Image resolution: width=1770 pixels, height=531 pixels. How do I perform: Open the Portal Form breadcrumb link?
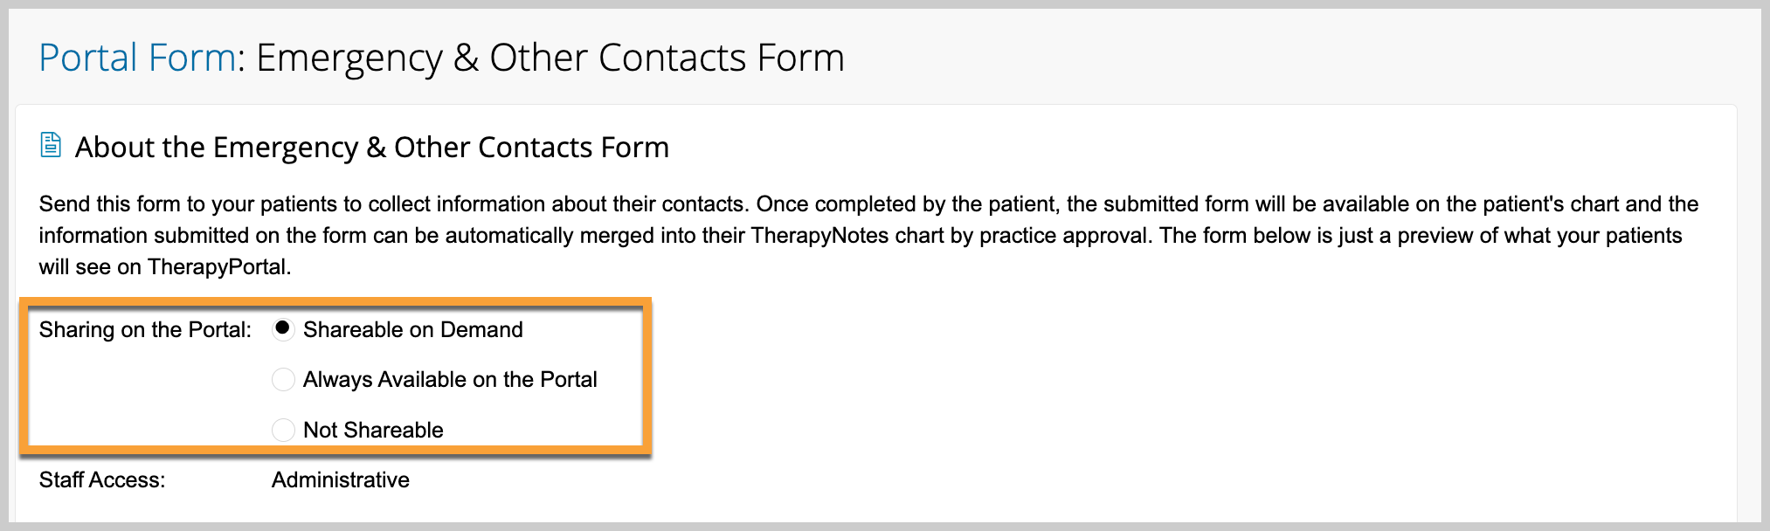[x=137, y=58]
